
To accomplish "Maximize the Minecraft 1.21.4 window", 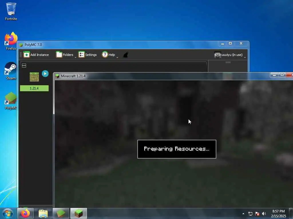I will pos(282,75).
